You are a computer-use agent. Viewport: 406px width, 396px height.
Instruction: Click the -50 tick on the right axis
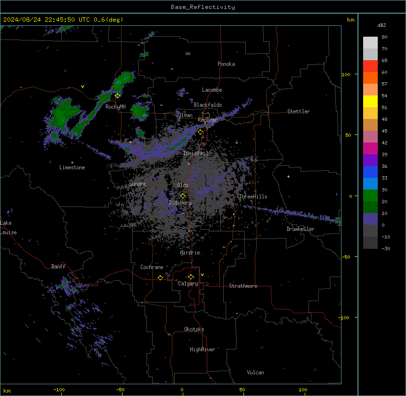[346, 257]
